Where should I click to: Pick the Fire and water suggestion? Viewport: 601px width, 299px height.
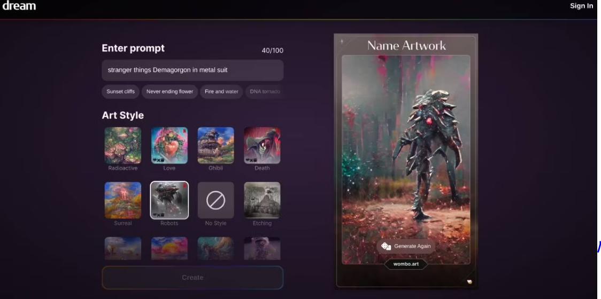point(221,91)
